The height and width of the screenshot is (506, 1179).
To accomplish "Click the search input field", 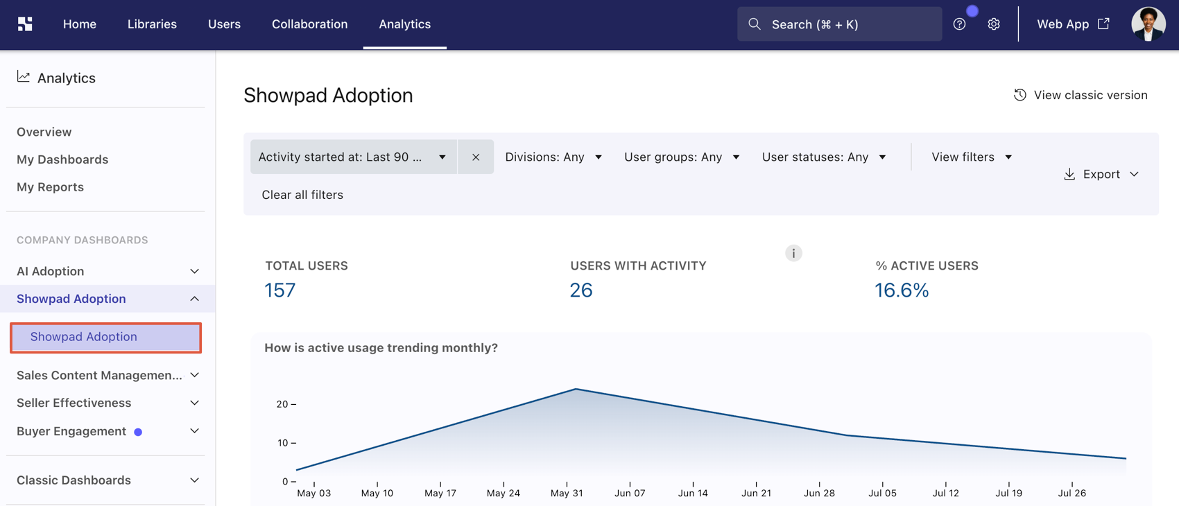I will coord(839,24).
